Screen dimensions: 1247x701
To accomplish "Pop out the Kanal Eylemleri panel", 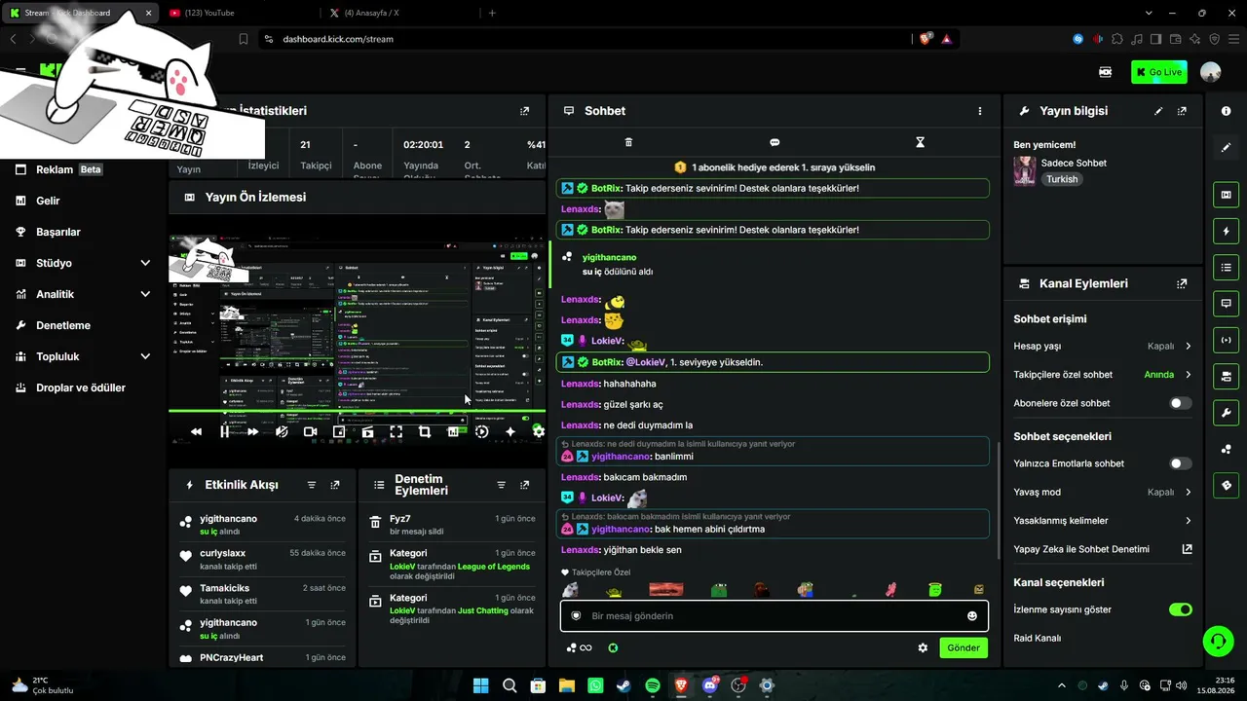I will pos(1182,283).
